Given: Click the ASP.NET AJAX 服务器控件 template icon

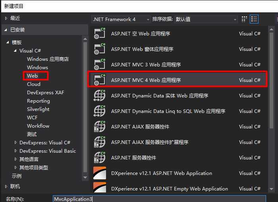Looking at the screenshot, I should tap(99, 126).
